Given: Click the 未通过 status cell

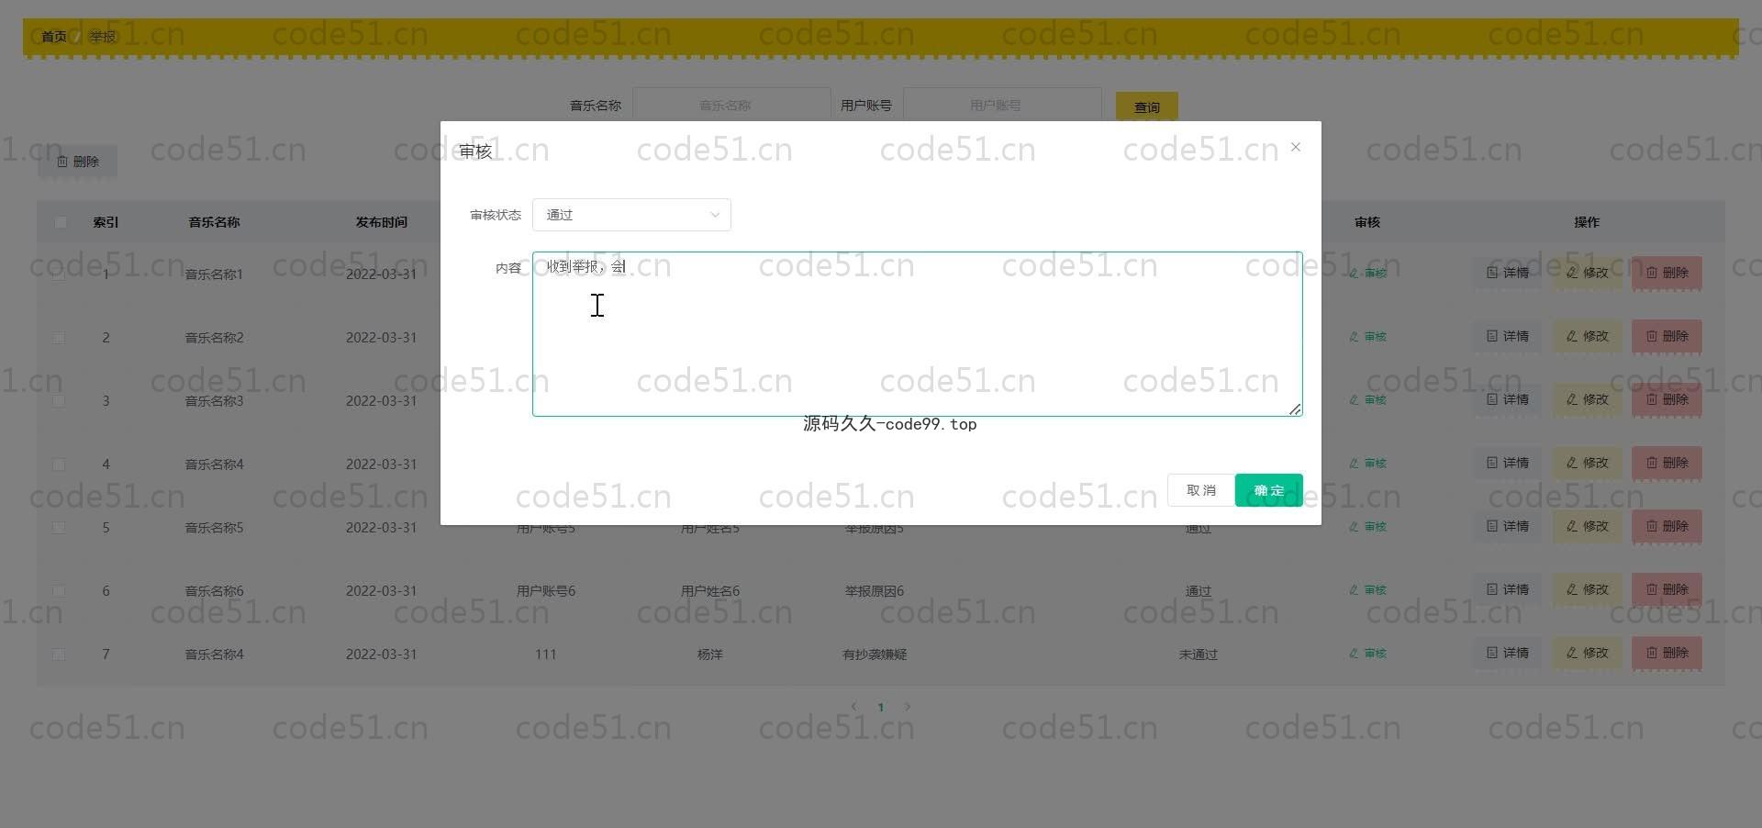Looking at the screenshot, I should pyautogui.click(x=1198, y=655).
